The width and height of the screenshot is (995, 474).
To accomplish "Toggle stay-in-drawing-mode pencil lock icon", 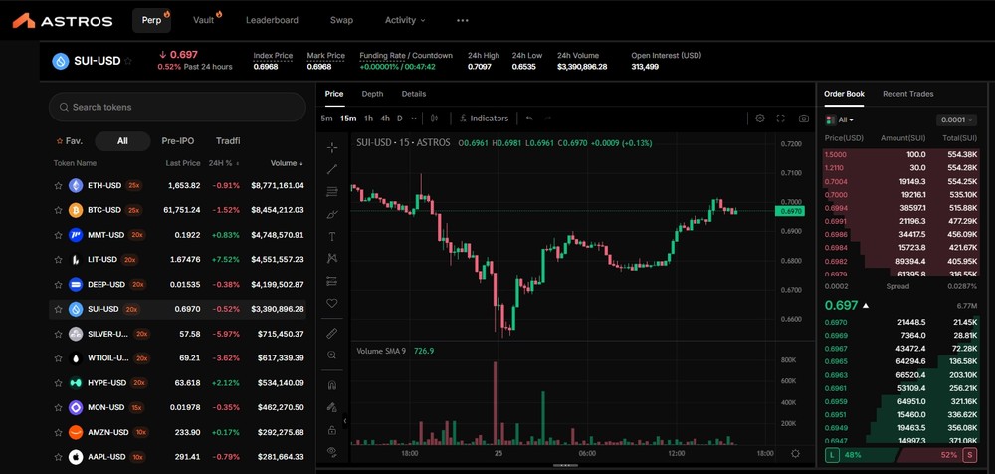I will pos(332,407).
